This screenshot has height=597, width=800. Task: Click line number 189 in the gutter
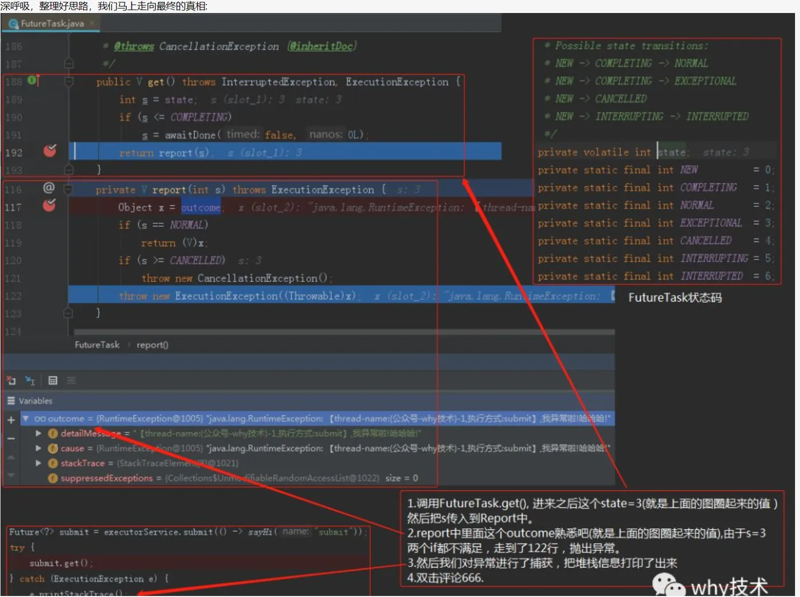[x=14, y=100]
